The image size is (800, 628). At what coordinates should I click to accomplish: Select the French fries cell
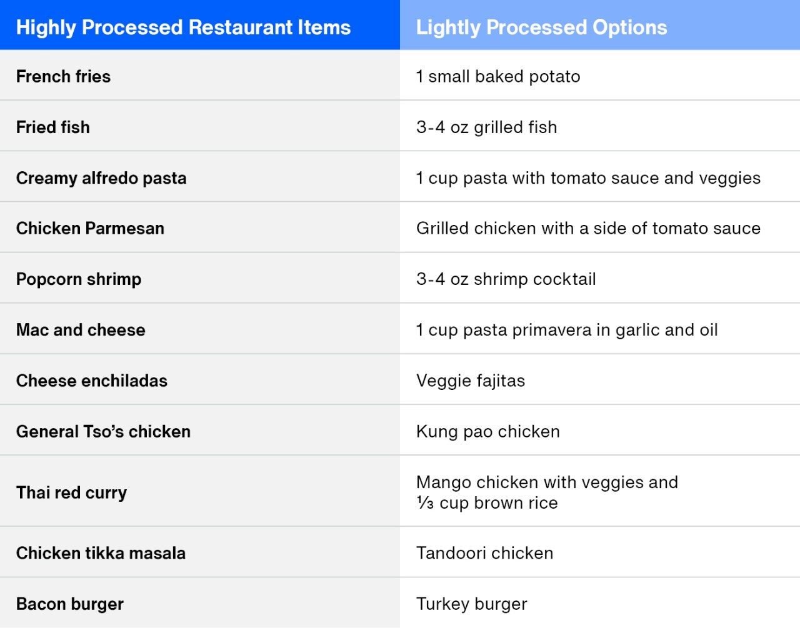pos(63,76)
